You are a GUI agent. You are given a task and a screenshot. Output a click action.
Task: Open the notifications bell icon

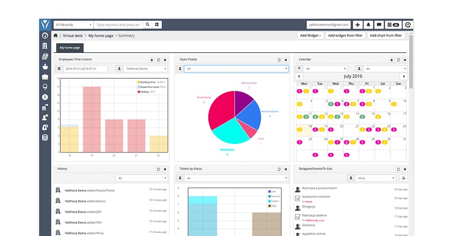click(x=368, y=25)
